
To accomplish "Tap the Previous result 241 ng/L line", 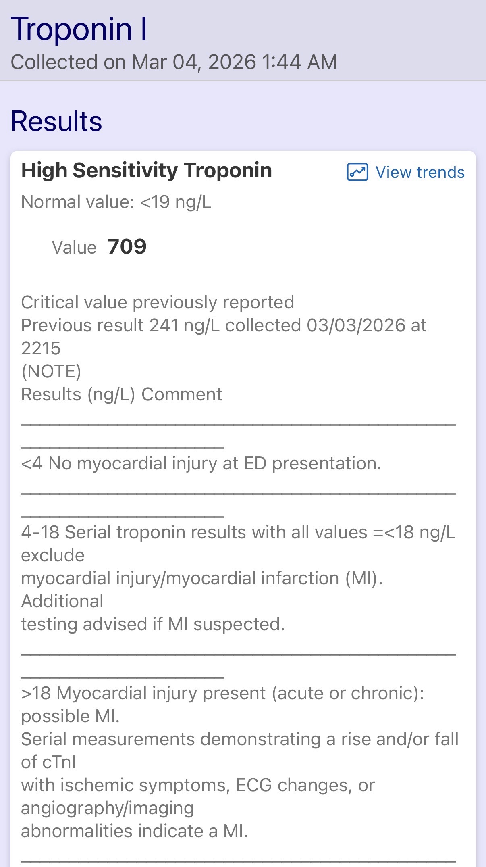I will click(x=223, y=325).
